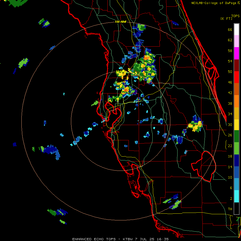The width and height of the screenshot is (241, 241).
Task: Click the 54 value on the scale
Action: tap(230, 61)
